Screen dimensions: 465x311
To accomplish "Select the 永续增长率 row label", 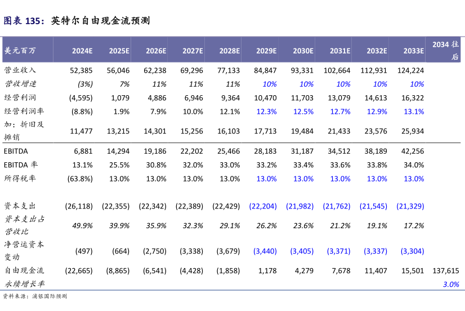I will 24,285.
